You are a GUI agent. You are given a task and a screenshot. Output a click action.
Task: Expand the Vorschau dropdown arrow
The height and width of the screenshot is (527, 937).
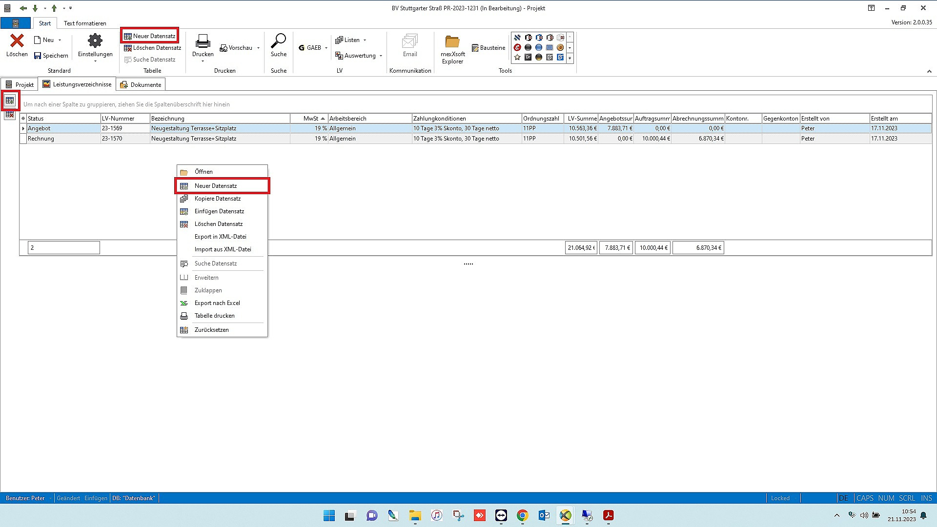click(x=258, y=48)
